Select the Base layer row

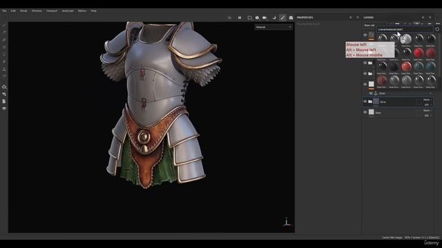[x=398, y=112]
